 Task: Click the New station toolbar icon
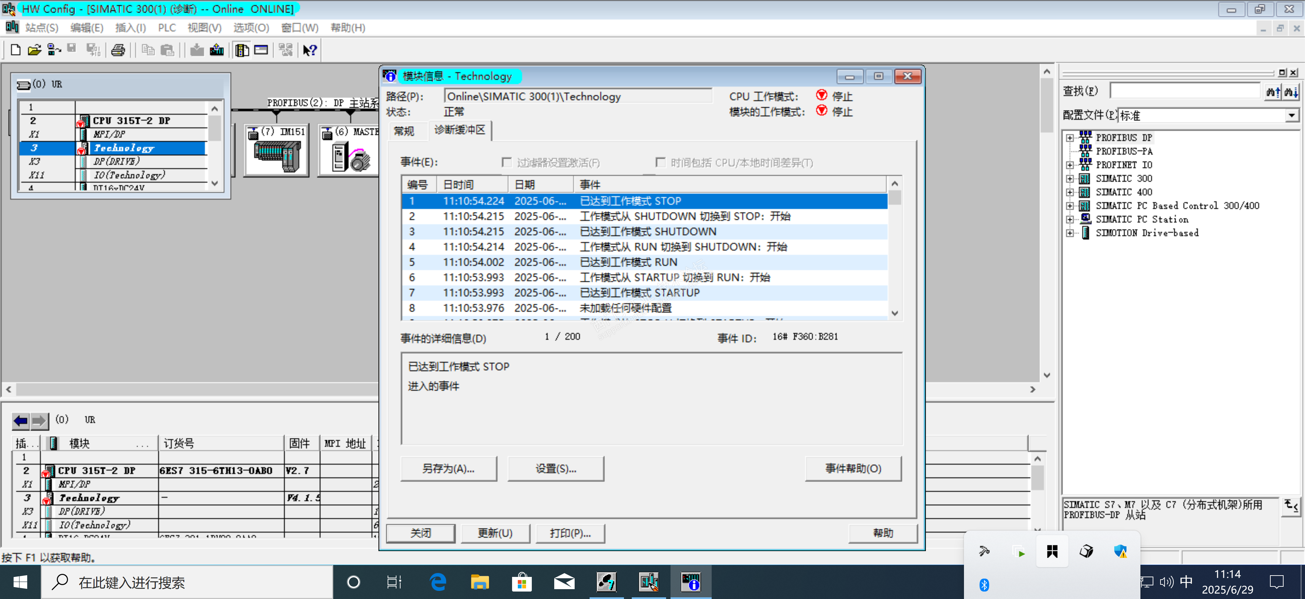15,50
